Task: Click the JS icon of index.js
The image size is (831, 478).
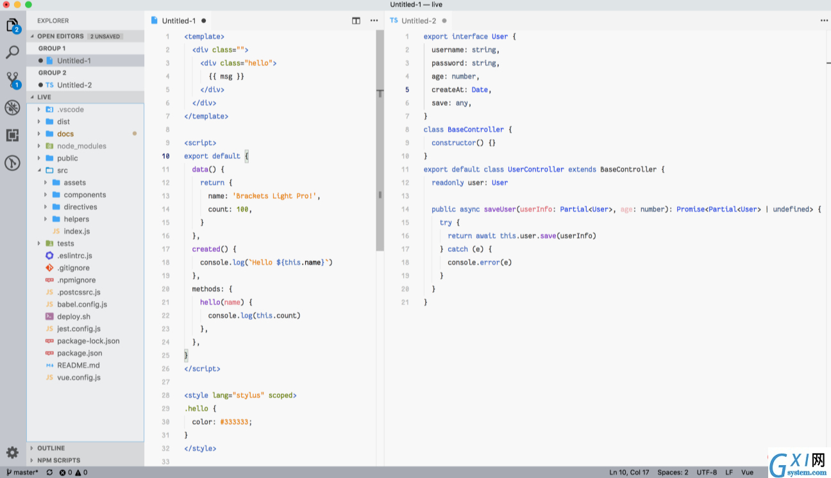Action: (56, 231)
